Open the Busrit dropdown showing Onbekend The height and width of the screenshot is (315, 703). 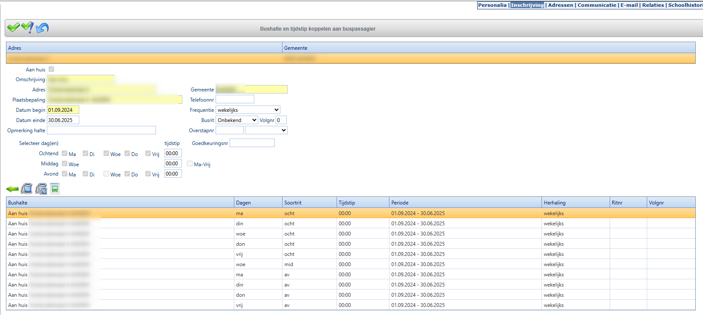point(237,120)
